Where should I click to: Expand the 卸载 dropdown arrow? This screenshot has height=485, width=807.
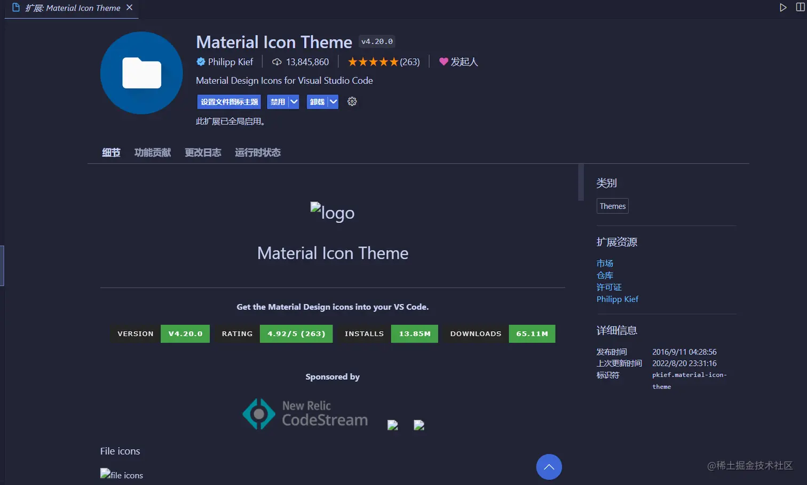pos(333,101)
